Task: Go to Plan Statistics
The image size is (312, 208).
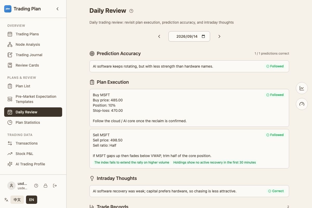Action: (33, 122)
